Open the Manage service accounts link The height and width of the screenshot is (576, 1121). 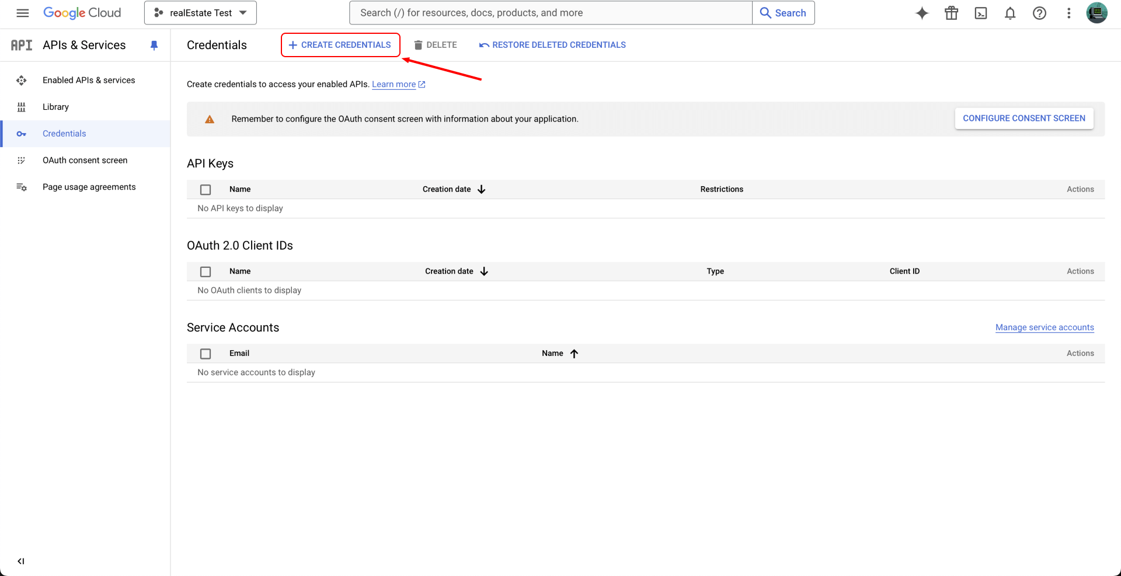point(1044,327)
